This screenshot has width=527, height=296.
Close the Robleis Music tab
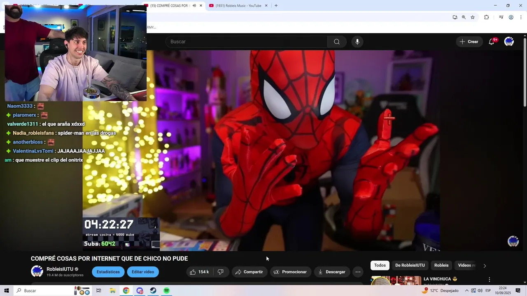[266, 5]
